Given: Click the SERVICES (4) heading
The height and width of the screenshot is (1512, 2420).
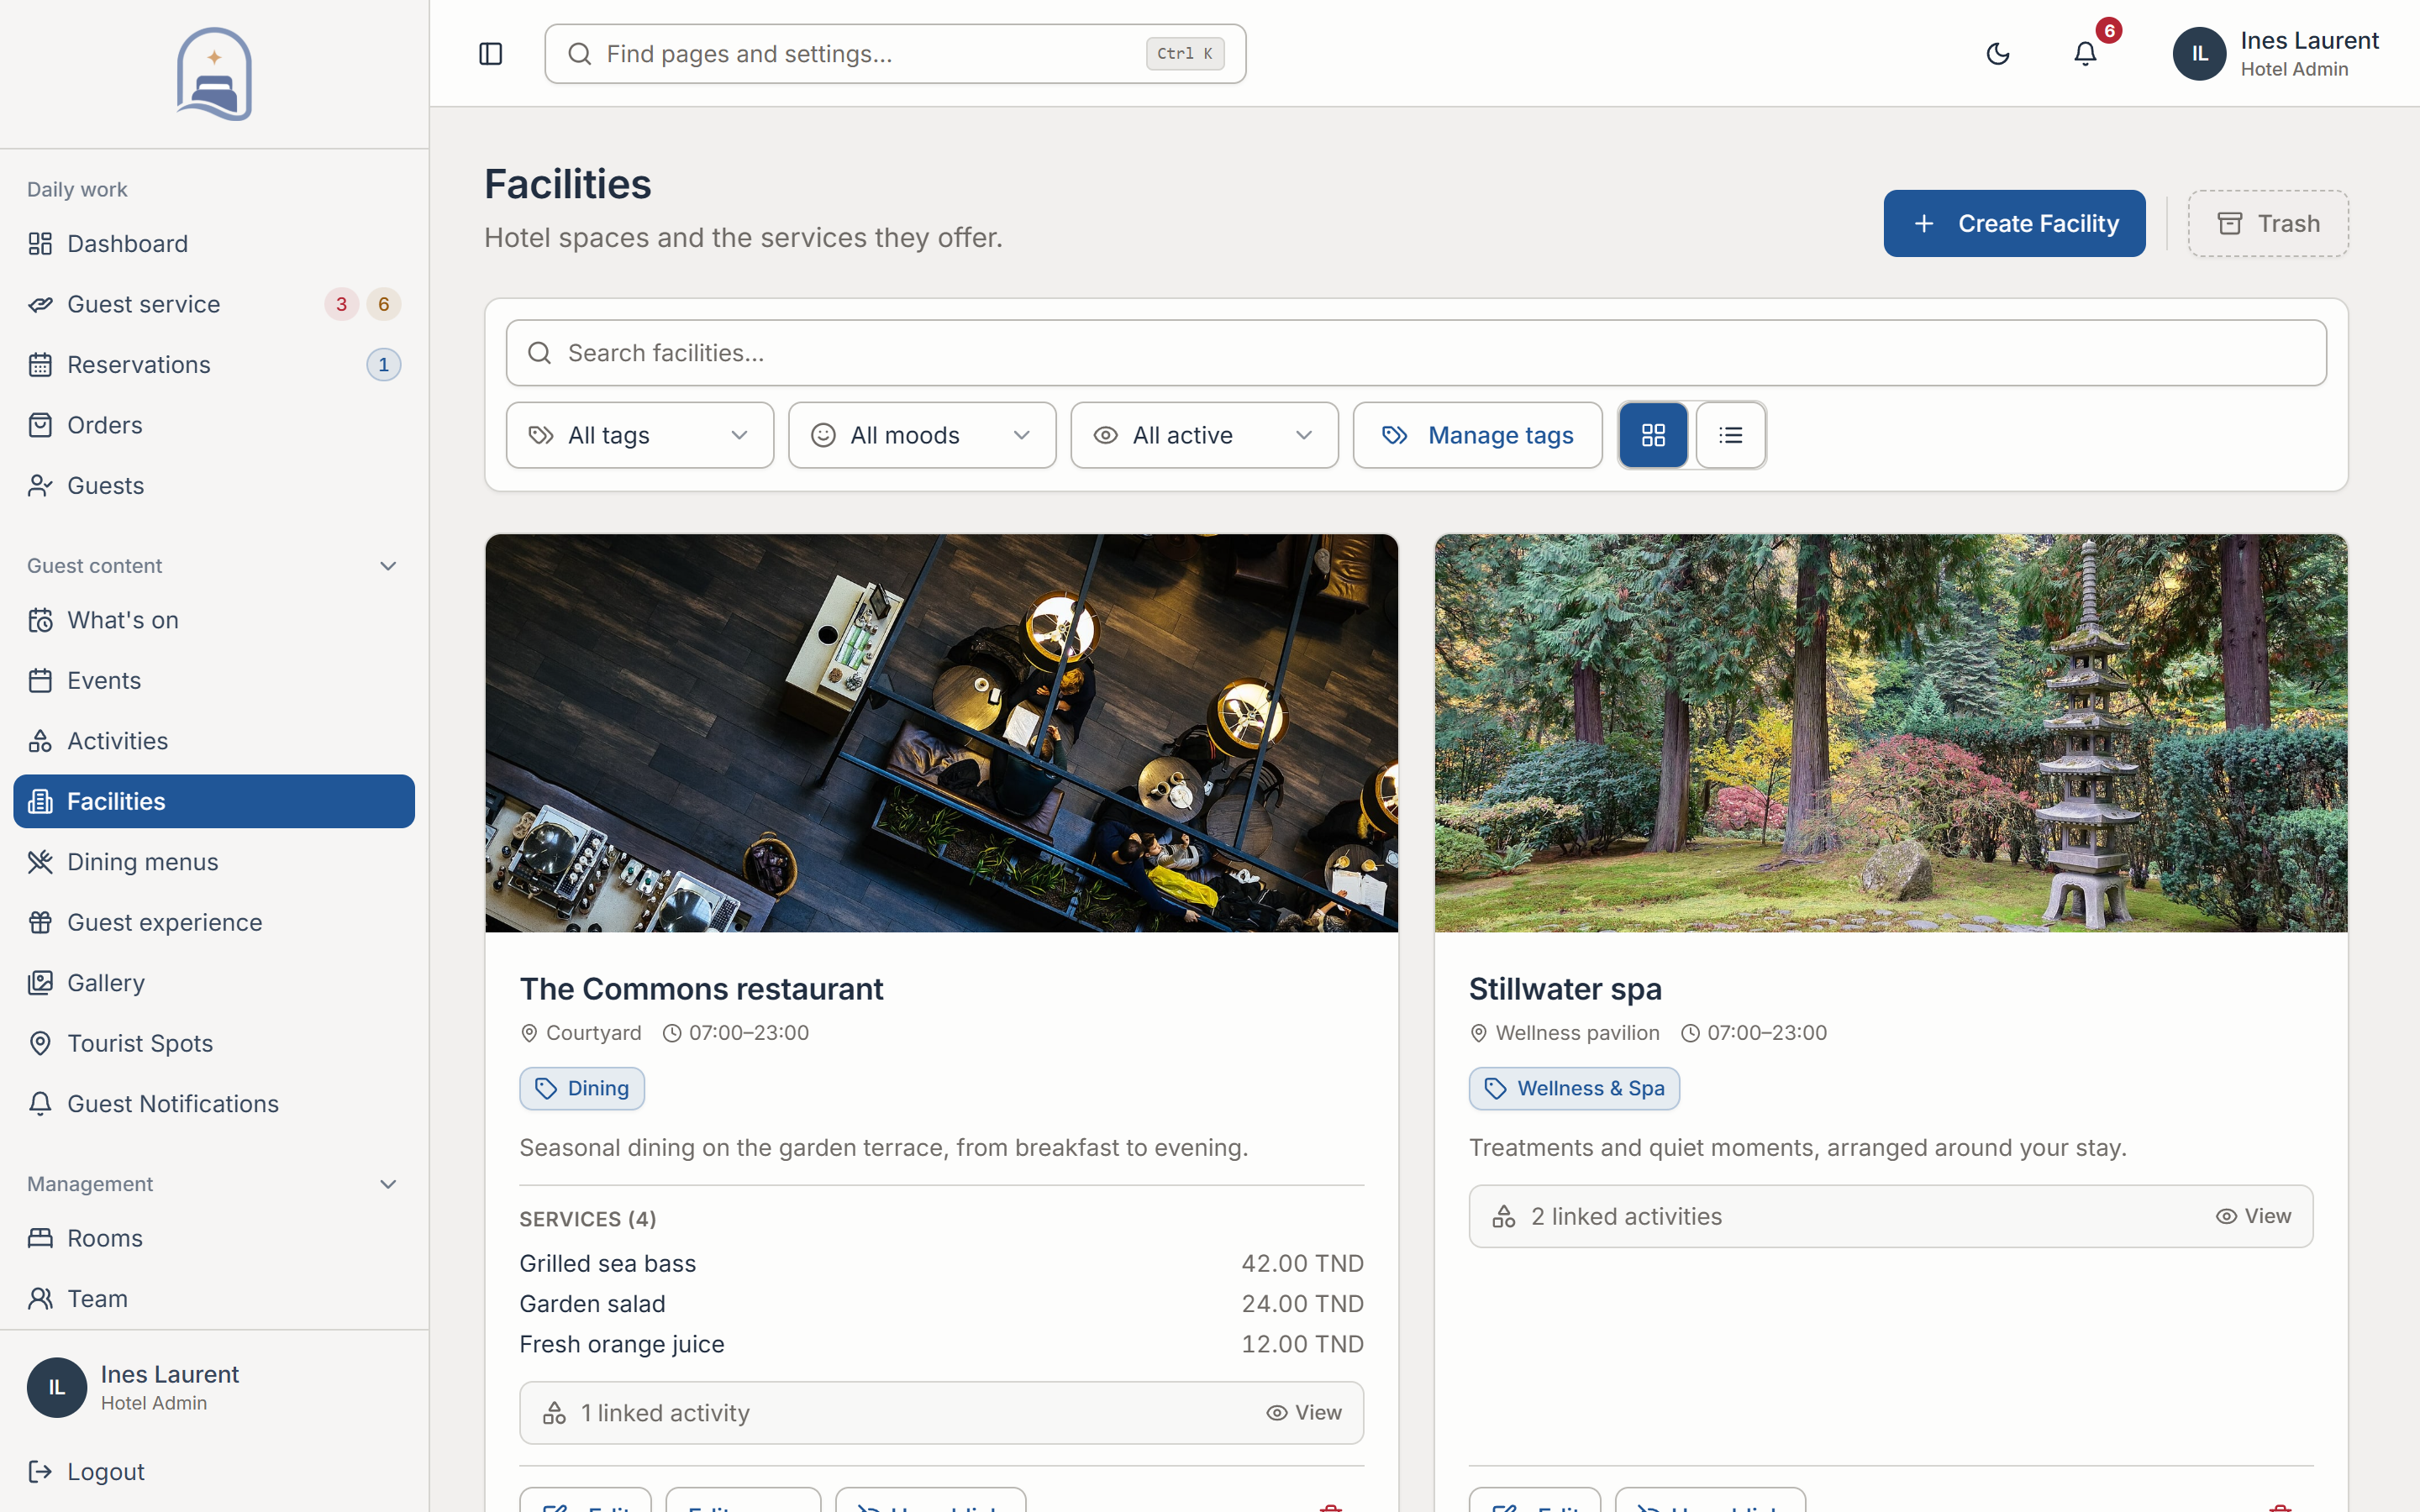Looking at the screenshot, I should coord(588,1219).
